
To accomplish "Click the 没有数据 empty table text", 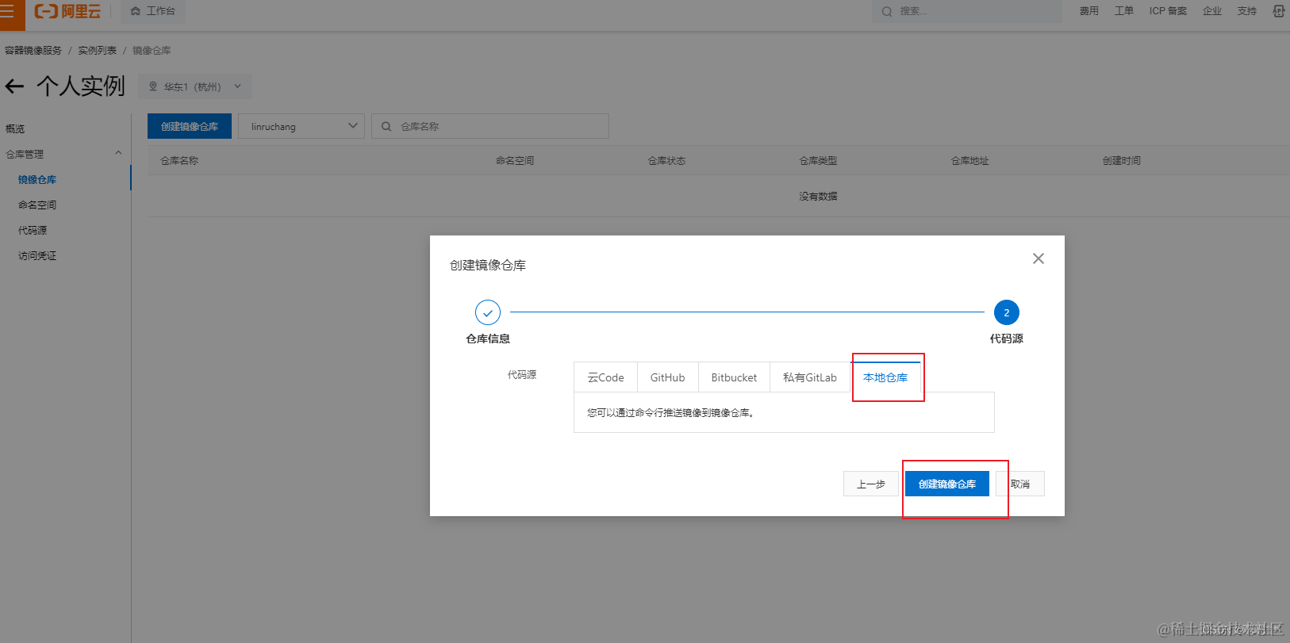I will click(818, 196).
